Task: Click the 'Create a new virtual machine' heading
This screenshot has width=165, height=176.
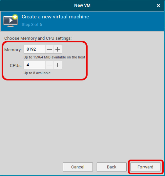Action: [x=55, y=17]
